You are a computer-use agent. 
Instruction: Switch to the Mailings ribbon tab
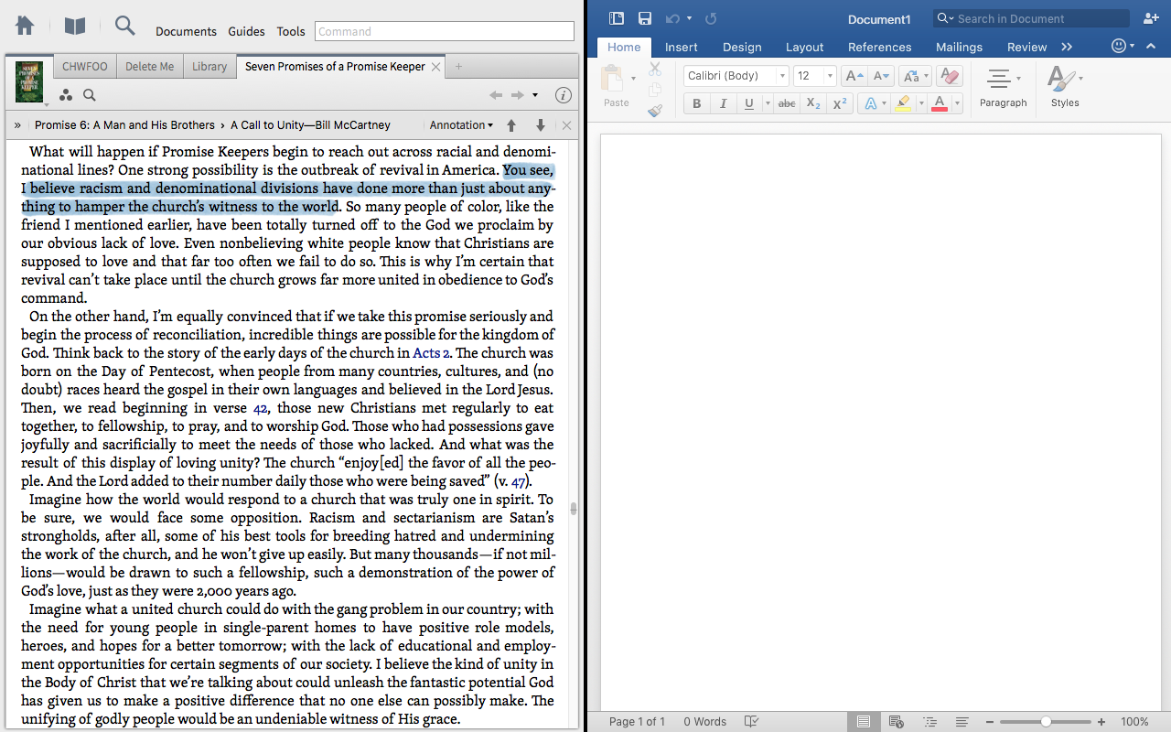tap(959, 47)
